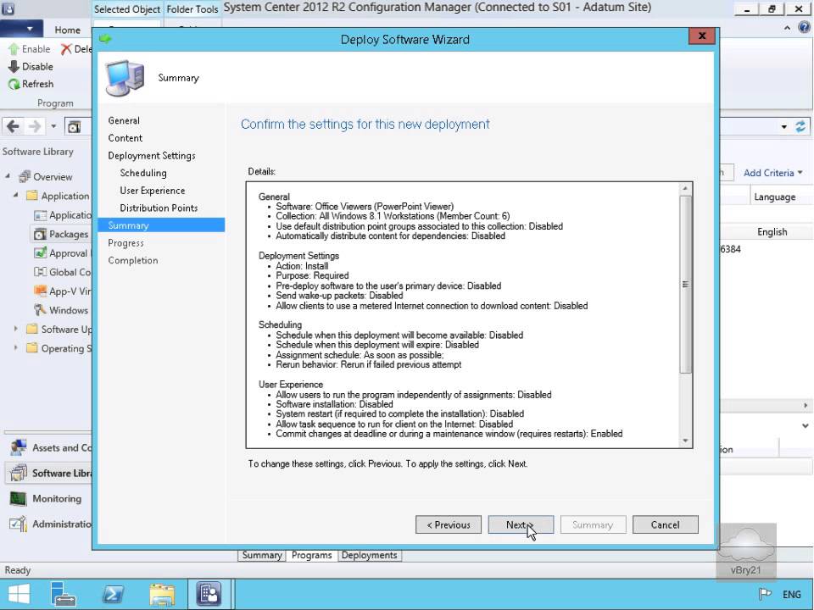The height and width of the screenshot is (610, 814).
Task: Select the Applications sub-node icon
Action: tap(40, 215)
